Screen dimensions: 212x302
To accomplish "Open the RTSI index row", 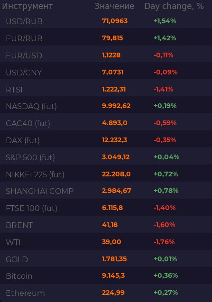I will (x=106, y=89).
